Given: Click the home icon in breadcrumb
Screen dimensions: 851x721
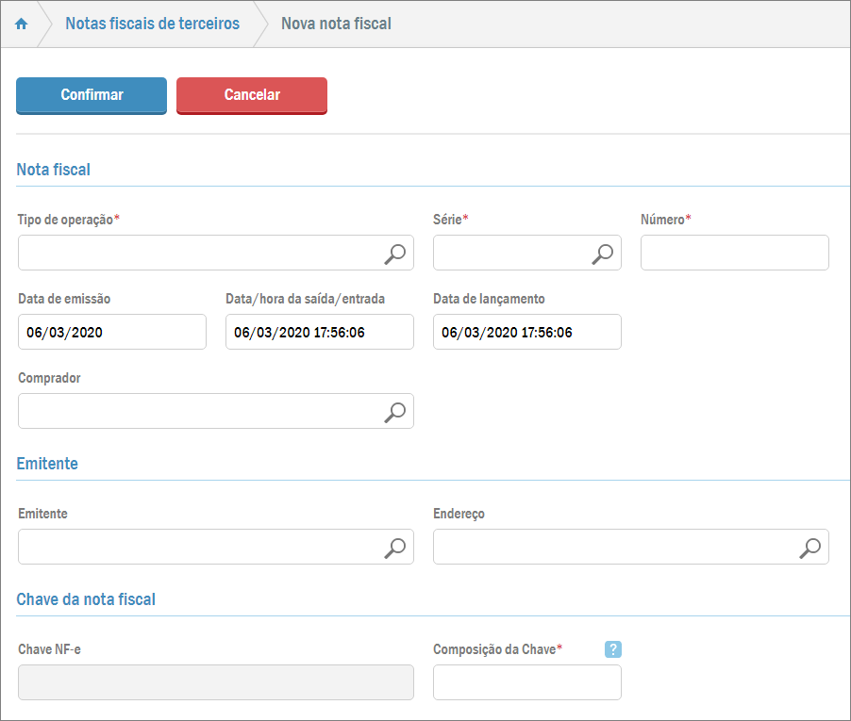Looking at the screenshot, I should tap(22, 24).
